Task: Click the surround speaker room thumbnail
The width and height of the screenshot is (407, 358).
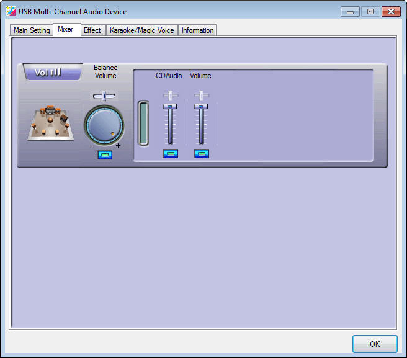Action: tap(51, 123)
